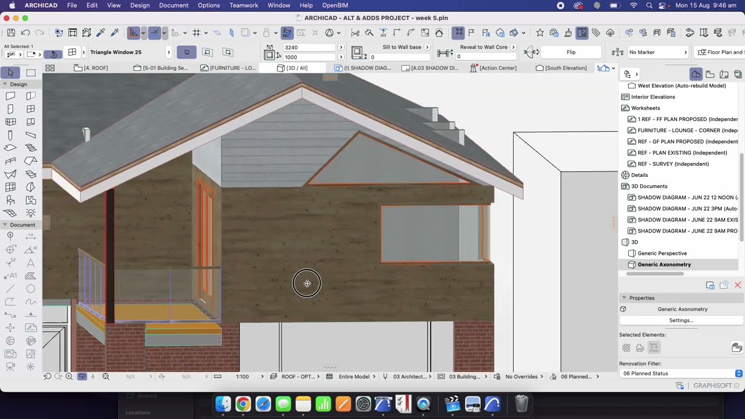The width and height of the screenshot is (745, 419).
Task: Click the zoom-in magnifier at bottom bar
Action: pos(69,377)
